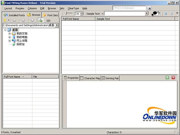Open the favorites star dropdown arrow
The image size is (180, 135).
click(x=8, y=20)
